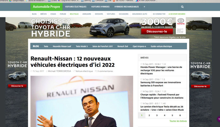Go to page 4 of brèves
Screen dimensions: 220x127
point(164,115)
